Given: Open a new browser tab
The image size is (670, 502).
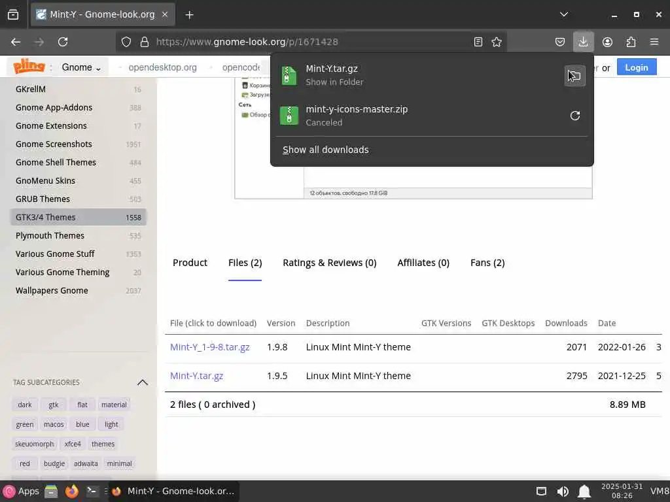Looking at the screenshot, I should click(x=189, y=15).
